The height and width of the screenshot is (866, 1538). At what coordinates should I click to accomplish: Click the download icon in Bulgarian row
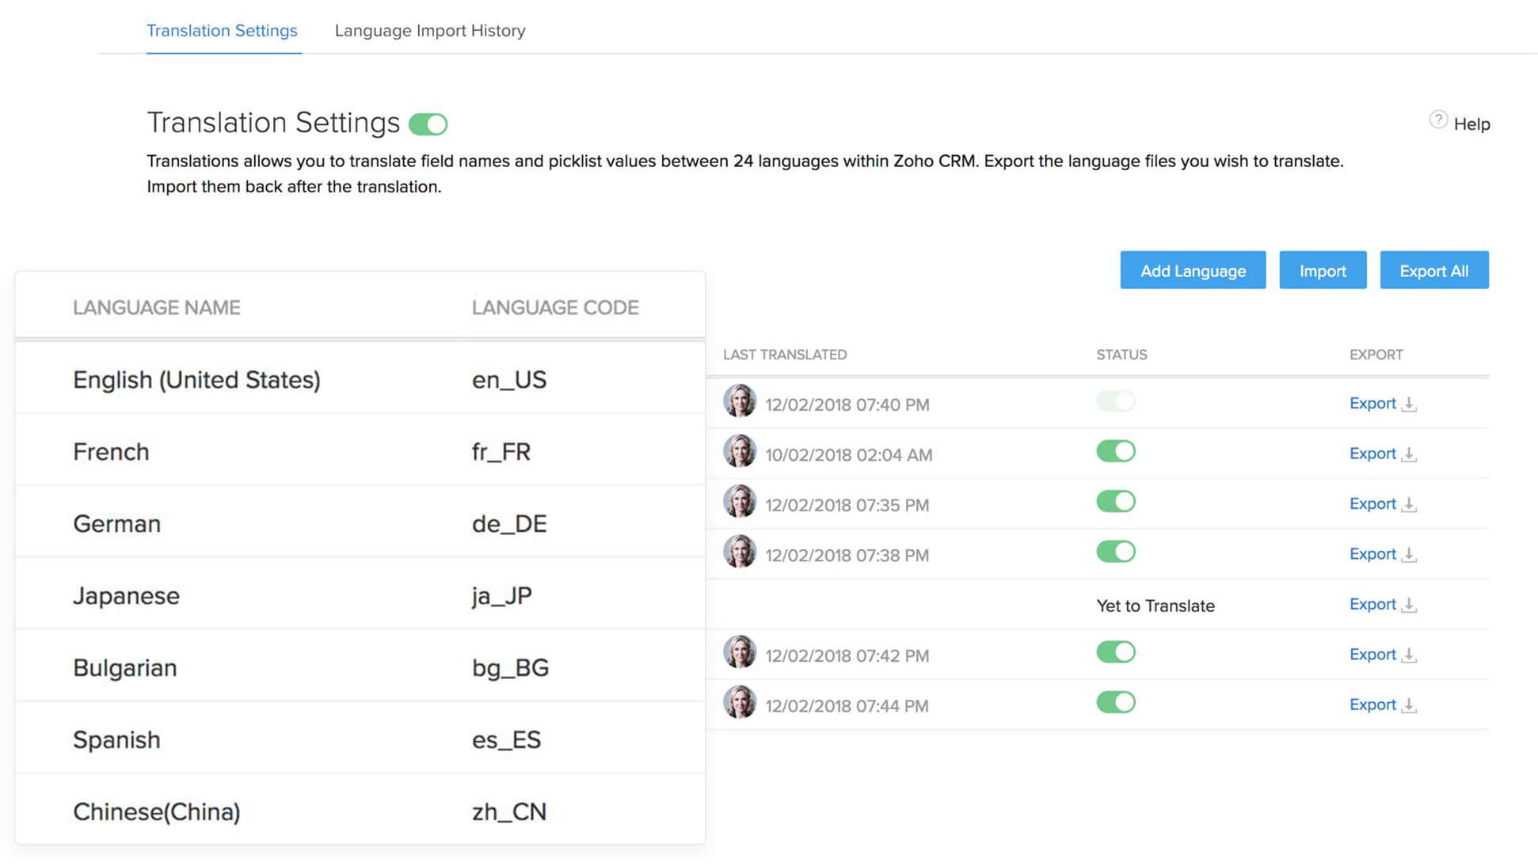pyautogui.click(x=1409, y=606)
